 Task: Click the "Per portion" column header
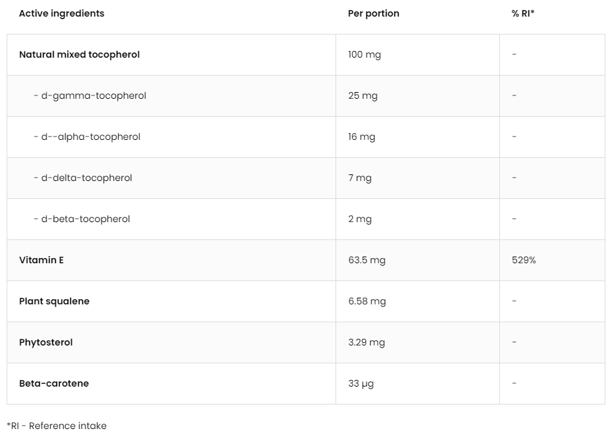click(x=373, y=13)
